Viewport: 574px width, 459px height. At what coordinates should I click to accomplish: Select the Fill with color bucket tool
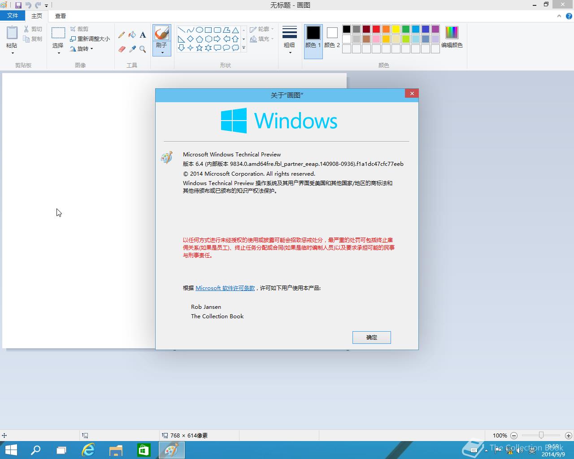tap(132, 35)
